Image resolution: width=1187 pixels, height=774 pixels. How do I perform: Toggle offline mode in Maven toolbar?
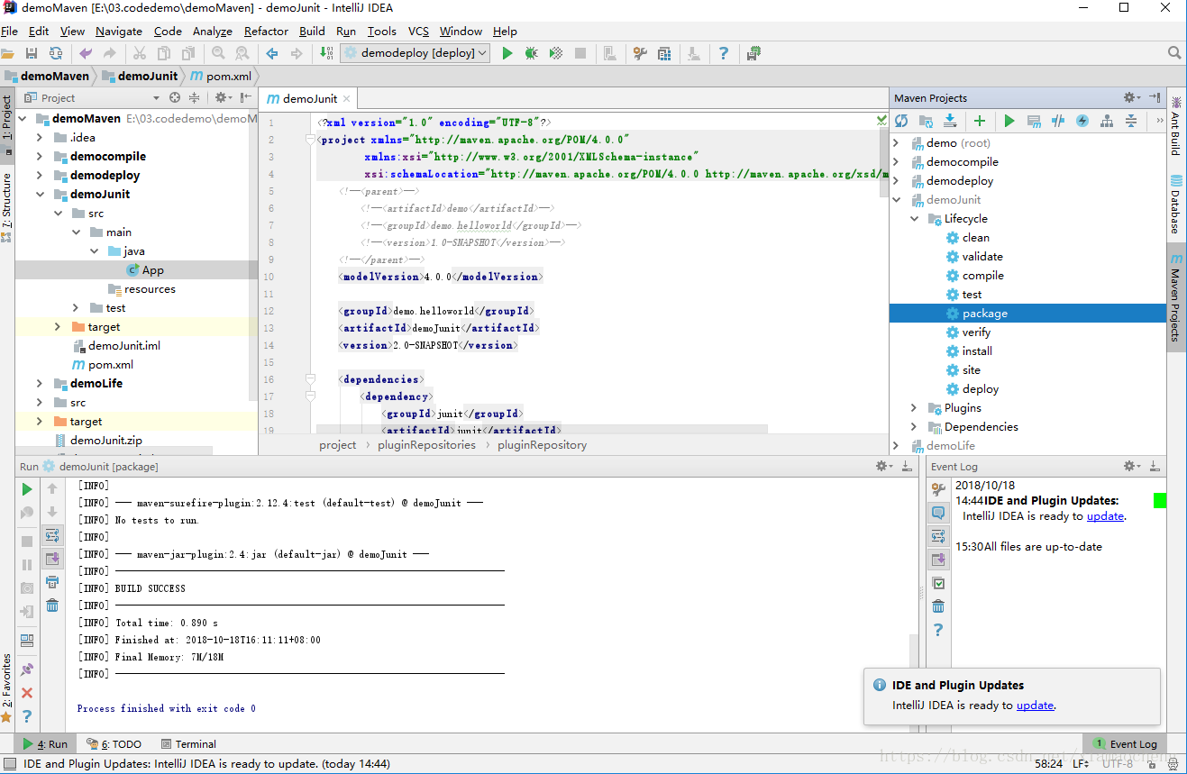click(x=1058, y=121)
